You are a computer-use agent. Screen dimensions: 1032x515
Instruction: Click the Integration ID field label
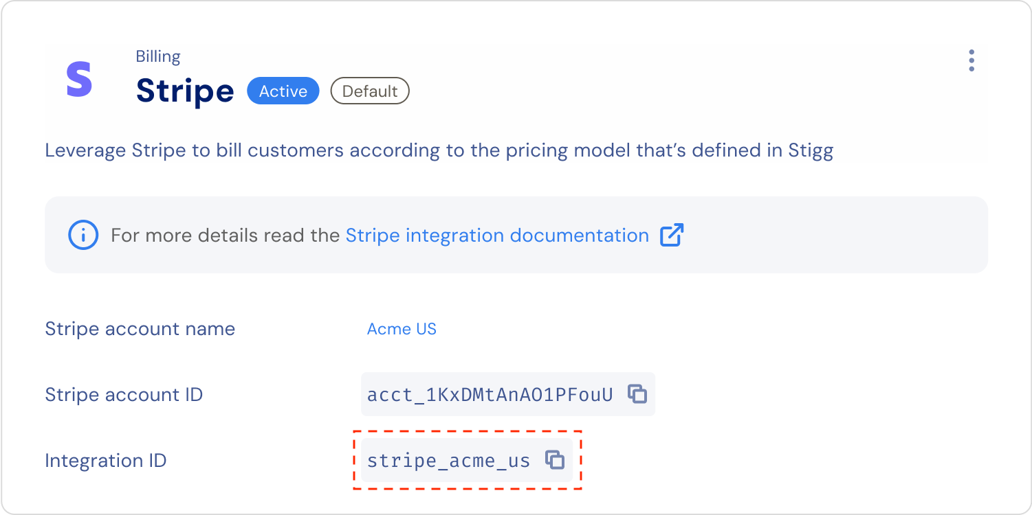click(x=106, y=461)
